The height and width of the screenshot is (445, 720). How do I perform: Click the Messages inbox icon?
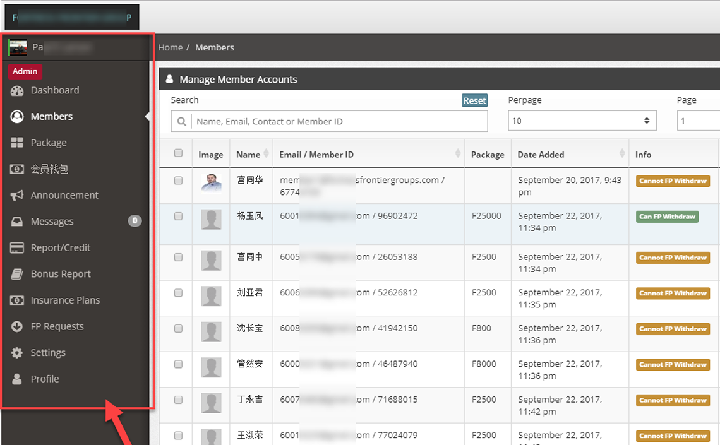click(x=17, y=222)
